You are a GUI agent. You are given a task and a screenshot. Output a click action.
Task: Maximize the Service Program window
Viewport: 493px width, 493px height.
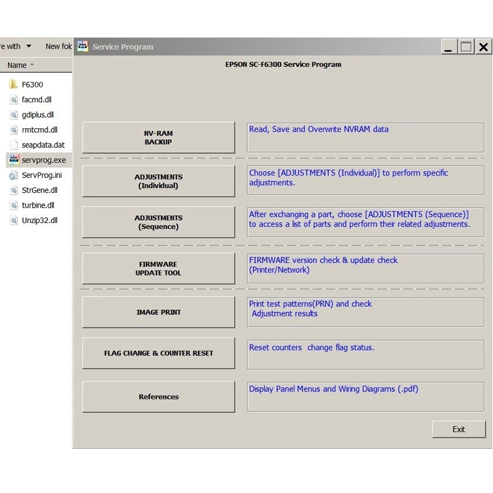coord(466,47)
